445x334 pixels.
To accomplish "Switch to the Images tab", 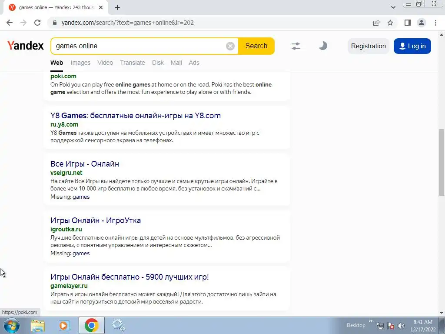I will coord(80,63).
